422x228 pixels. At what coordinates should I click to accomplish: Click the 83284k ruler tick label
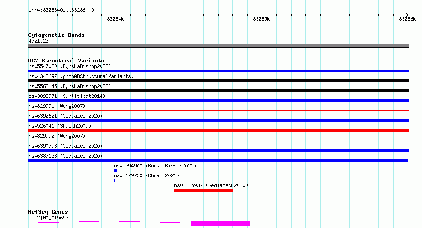(x=115, y=19)
